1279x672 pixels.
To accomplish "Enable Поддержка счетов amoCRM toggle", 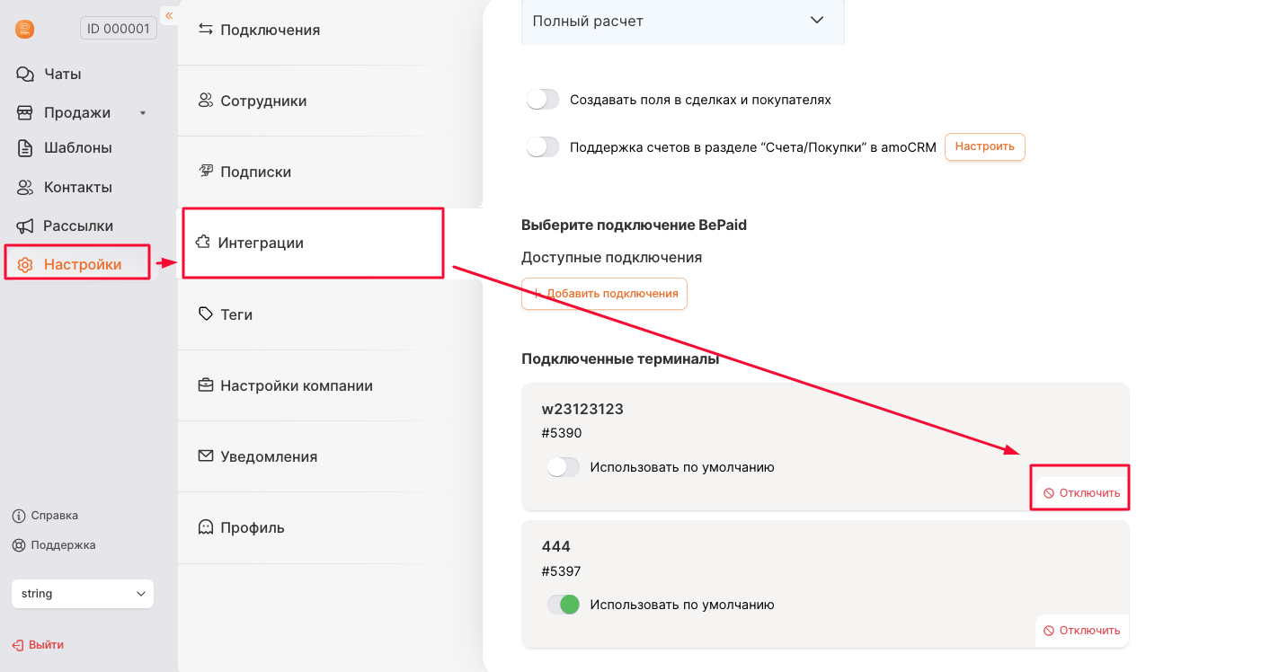I will [x=543, y=146].
